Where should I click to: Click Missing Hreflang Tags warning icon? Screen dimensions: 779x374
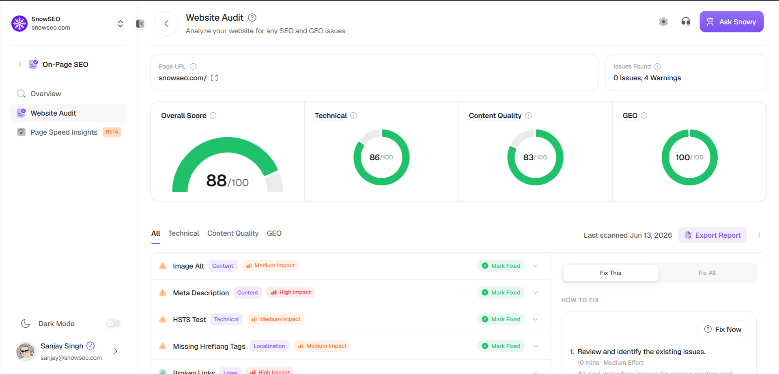point(163,346)
